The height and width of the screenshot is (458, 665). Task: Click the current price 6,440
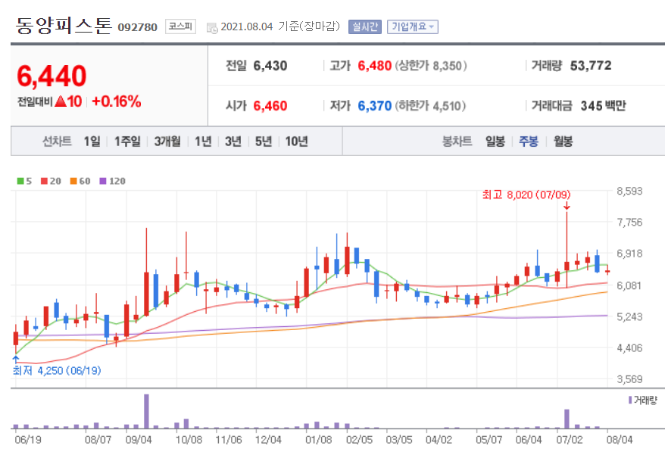[x=52, y=76]
